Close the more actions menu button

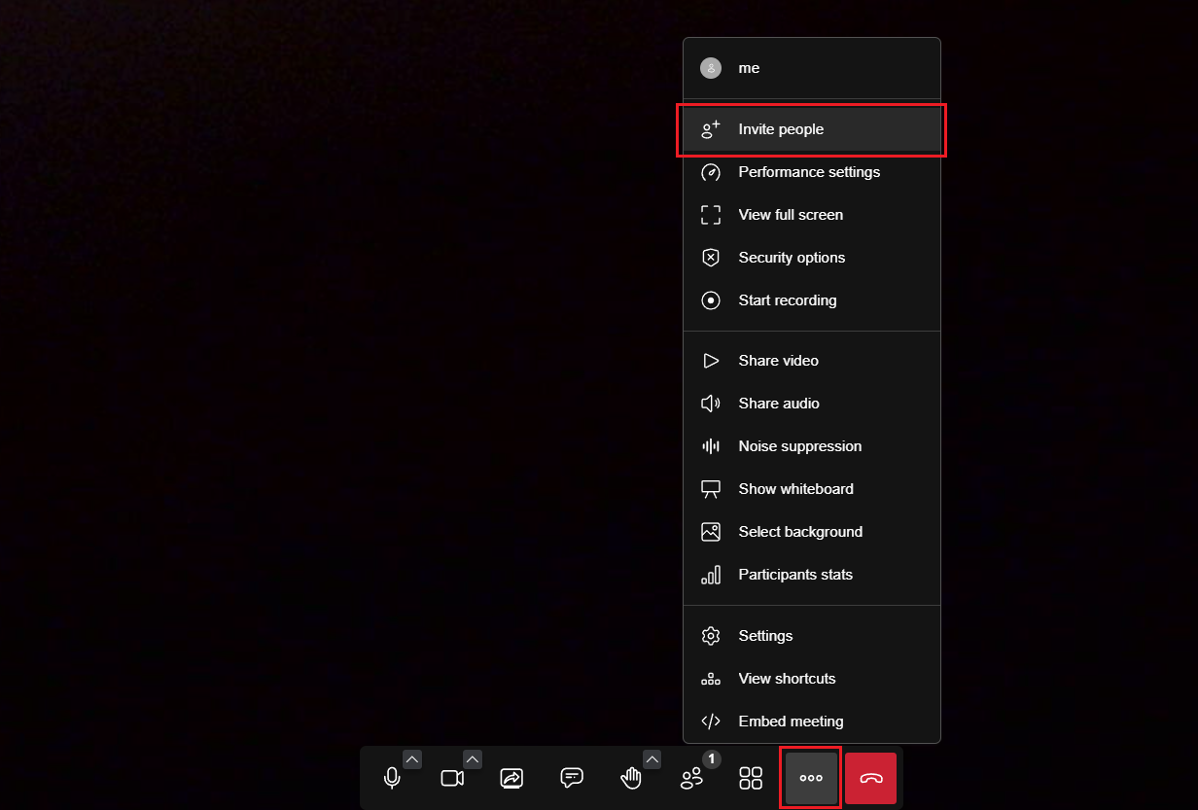point(811,778)
